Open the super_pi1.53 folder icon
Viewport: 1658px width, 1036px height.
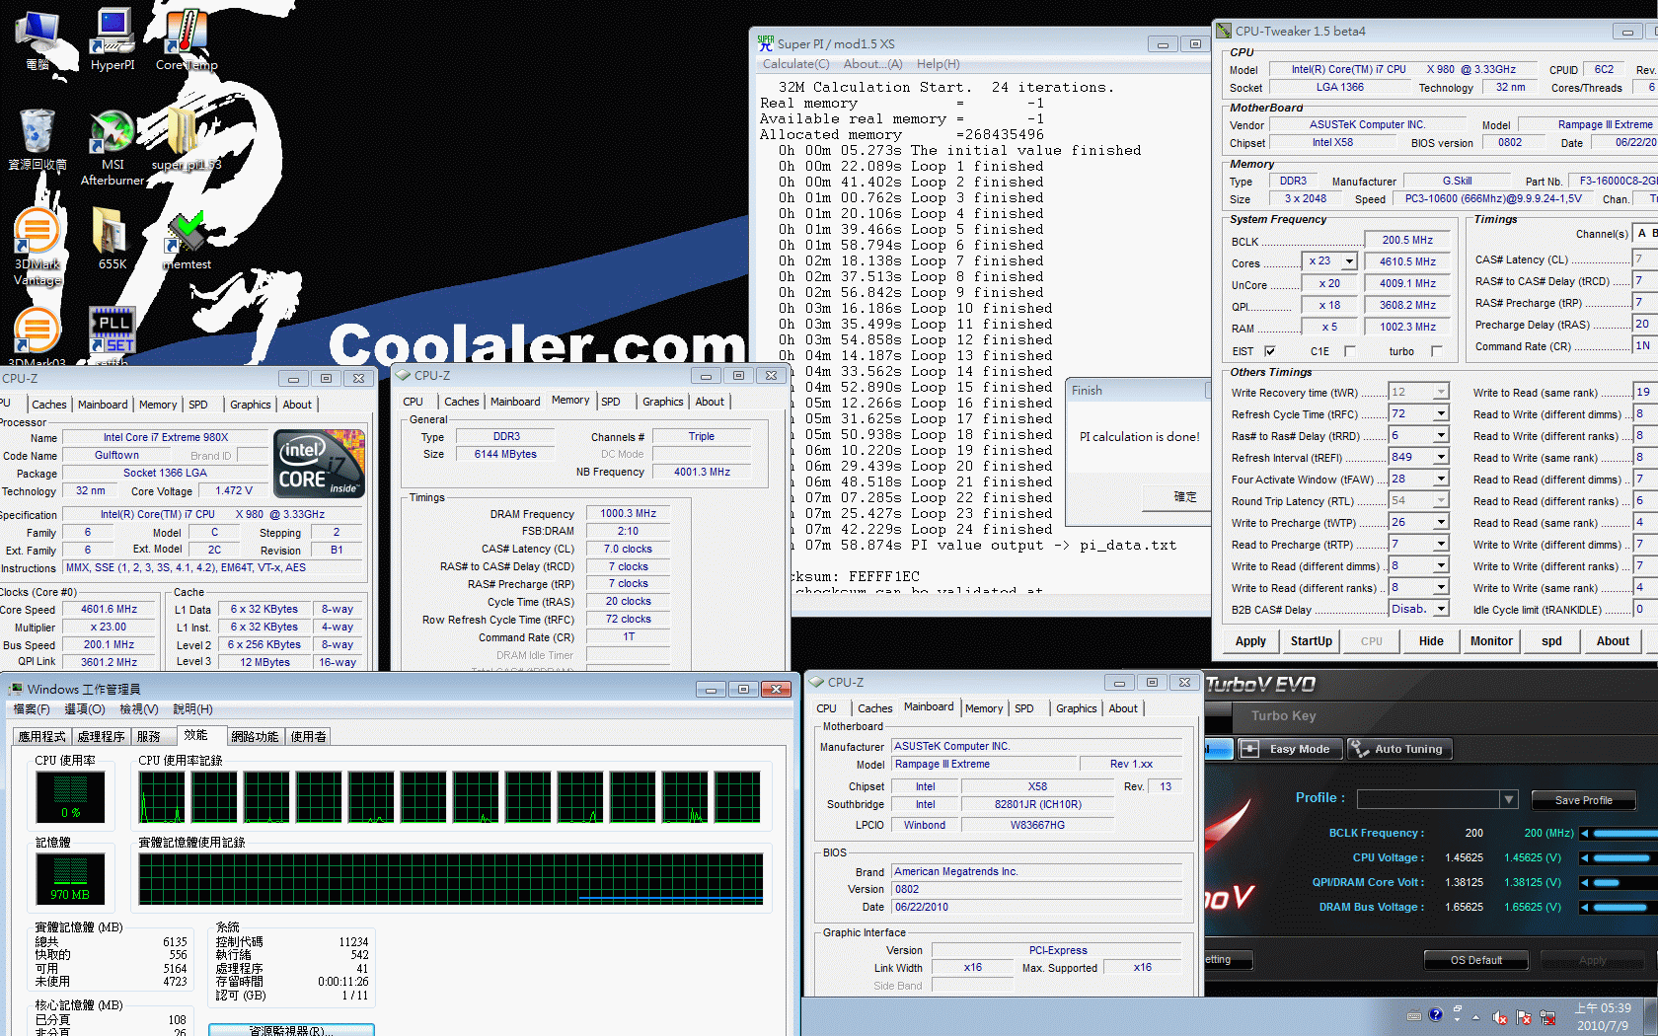point(186,139)
